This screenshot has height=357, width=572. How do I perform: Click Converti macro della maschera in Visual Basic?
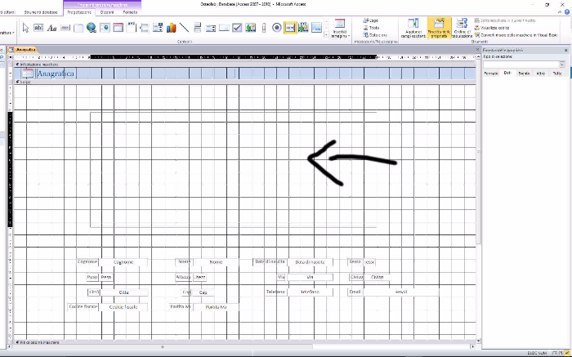pos(516,35)
